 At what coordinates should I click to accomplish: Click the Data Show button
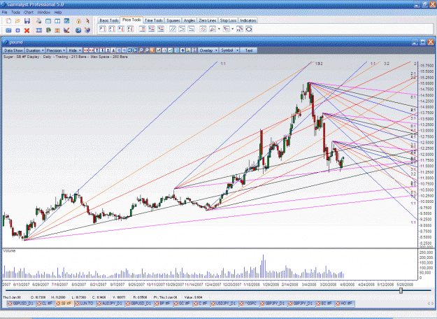[x=13, y=50]
